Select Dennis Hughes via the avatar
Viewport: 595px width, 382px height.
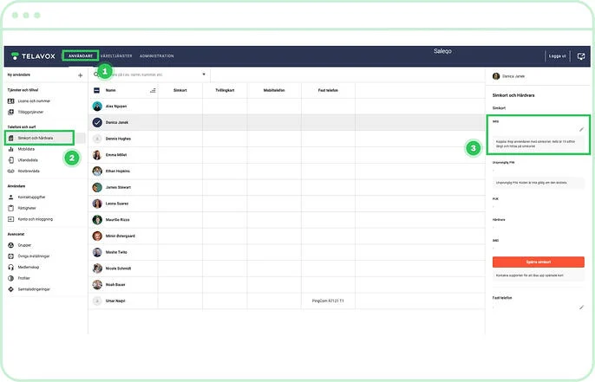pos(97,139)
